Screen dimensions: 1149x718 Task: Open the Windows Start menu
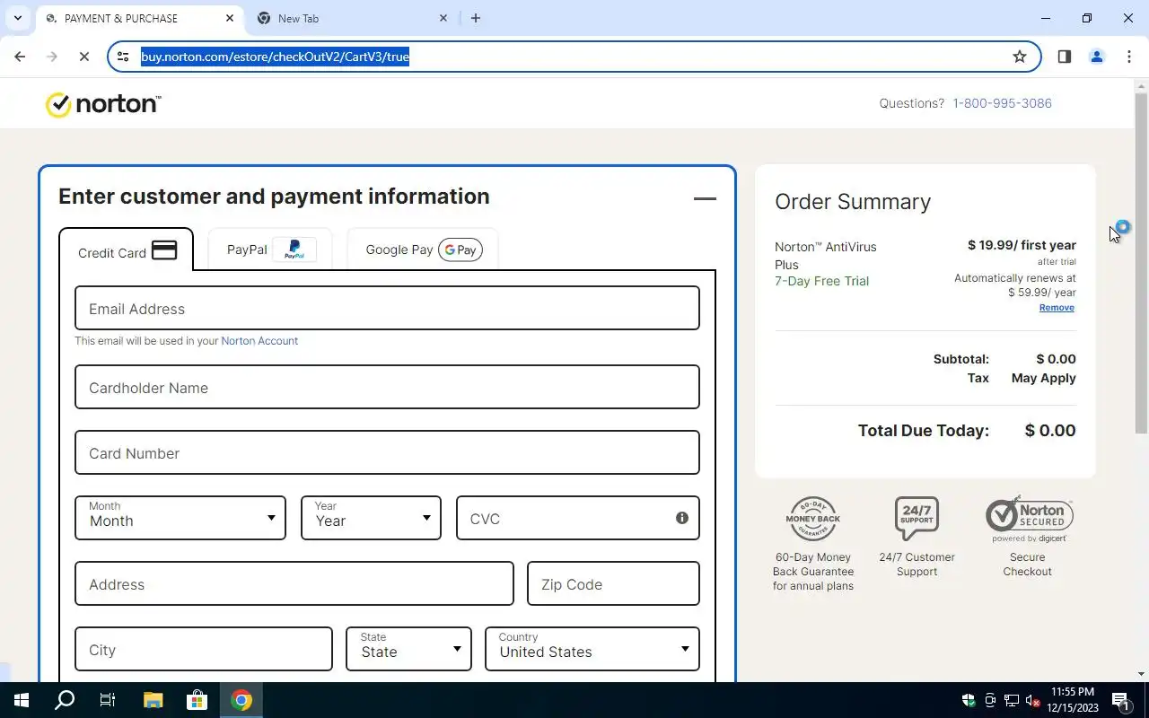22,700
